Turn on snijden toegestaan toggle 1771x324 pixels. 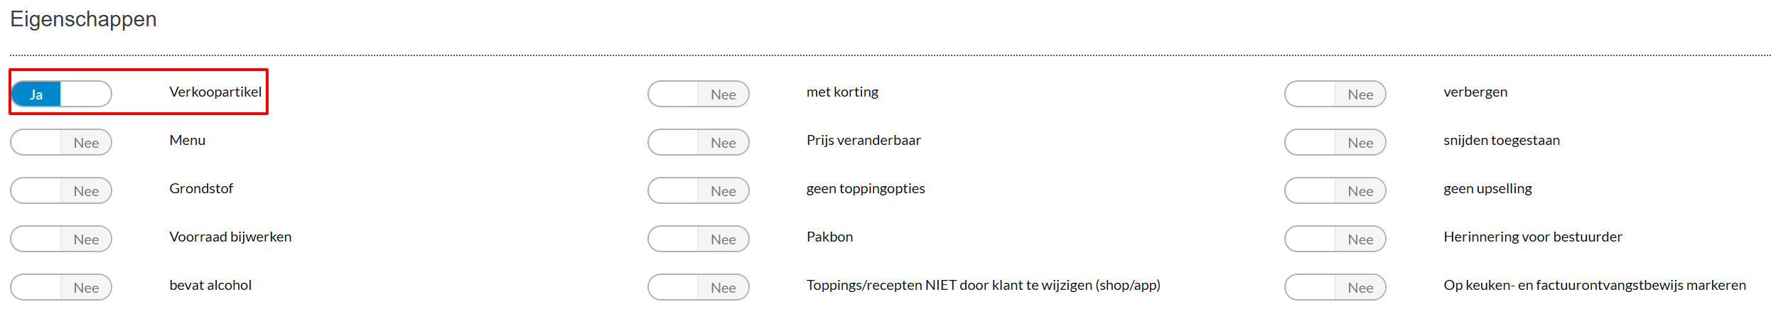(x=1335, y=142)
